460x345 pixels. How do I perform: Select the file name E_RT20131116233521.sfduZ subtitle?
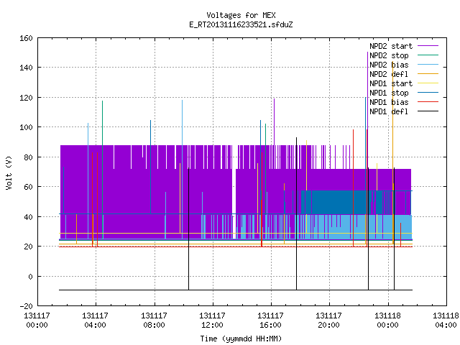point(241,24)
